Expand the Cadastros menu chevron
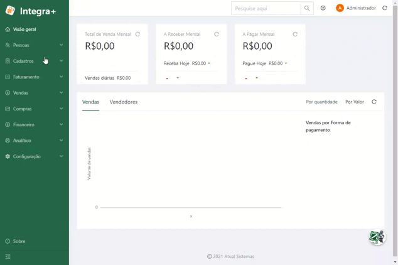The height and width of the screenshot is (265, 398). [61, 61]
